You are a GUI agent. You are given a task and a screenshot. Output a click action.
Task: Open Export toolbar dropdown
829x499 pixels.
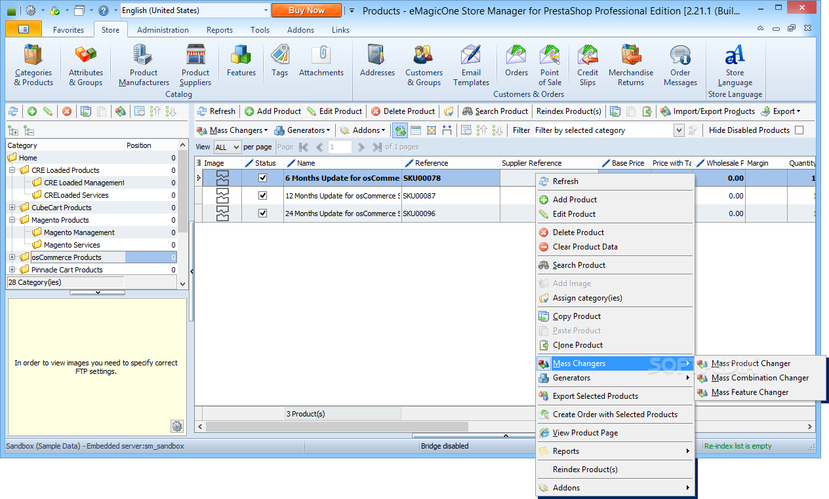pos(781,111)
